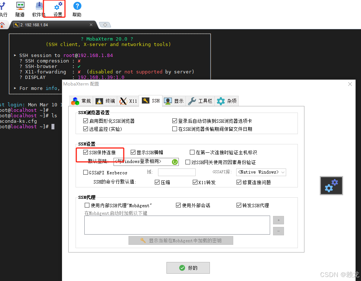Click minus button to remove MobAgent key
This screenshot has width=361, height=281.
(x=279, y=231)
